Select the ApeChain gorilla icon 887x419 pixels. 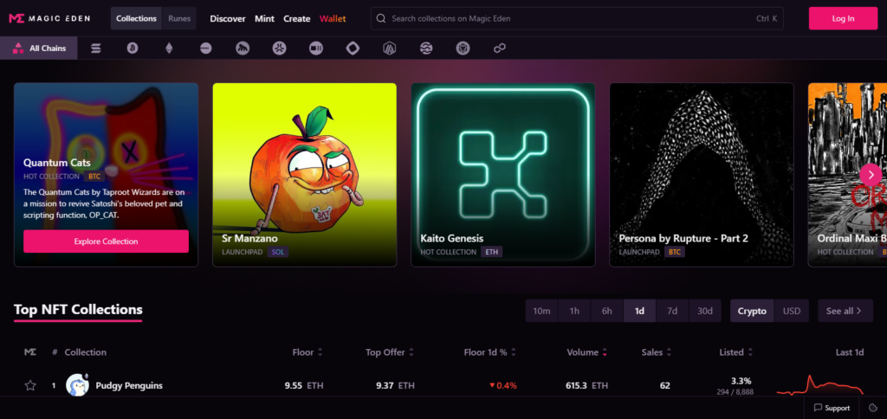pos(243,48)
